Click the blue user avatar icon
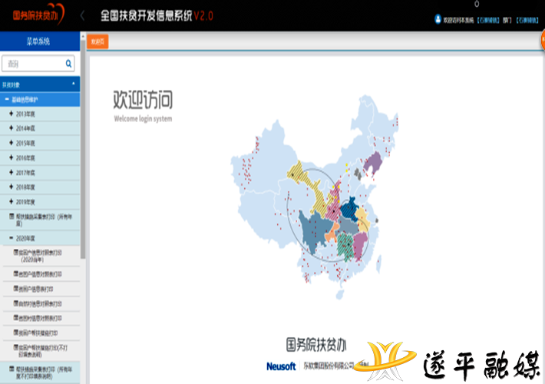This screenshot has height=384, width=545. (438, 18)
